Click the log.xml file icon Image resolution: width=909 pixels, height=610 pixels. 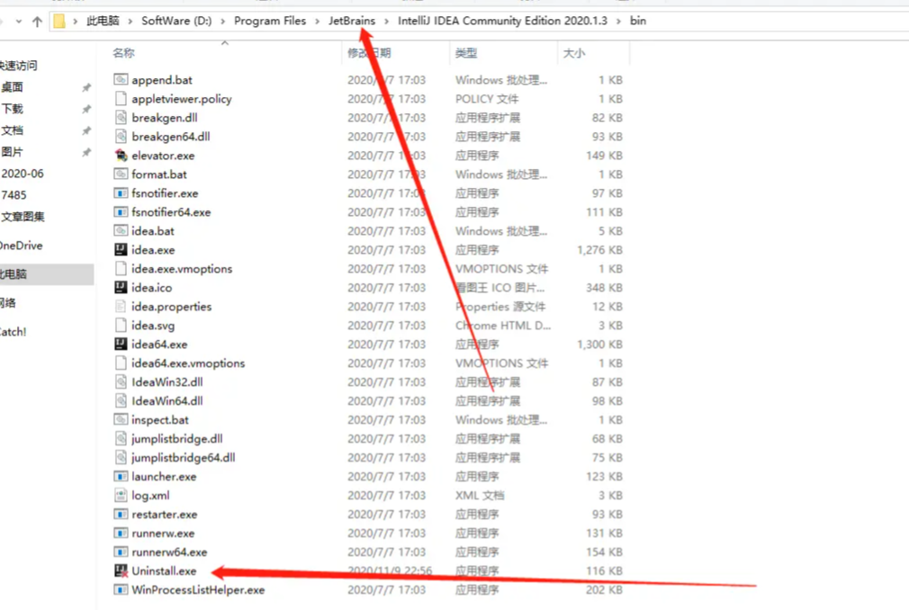[121, 496]
